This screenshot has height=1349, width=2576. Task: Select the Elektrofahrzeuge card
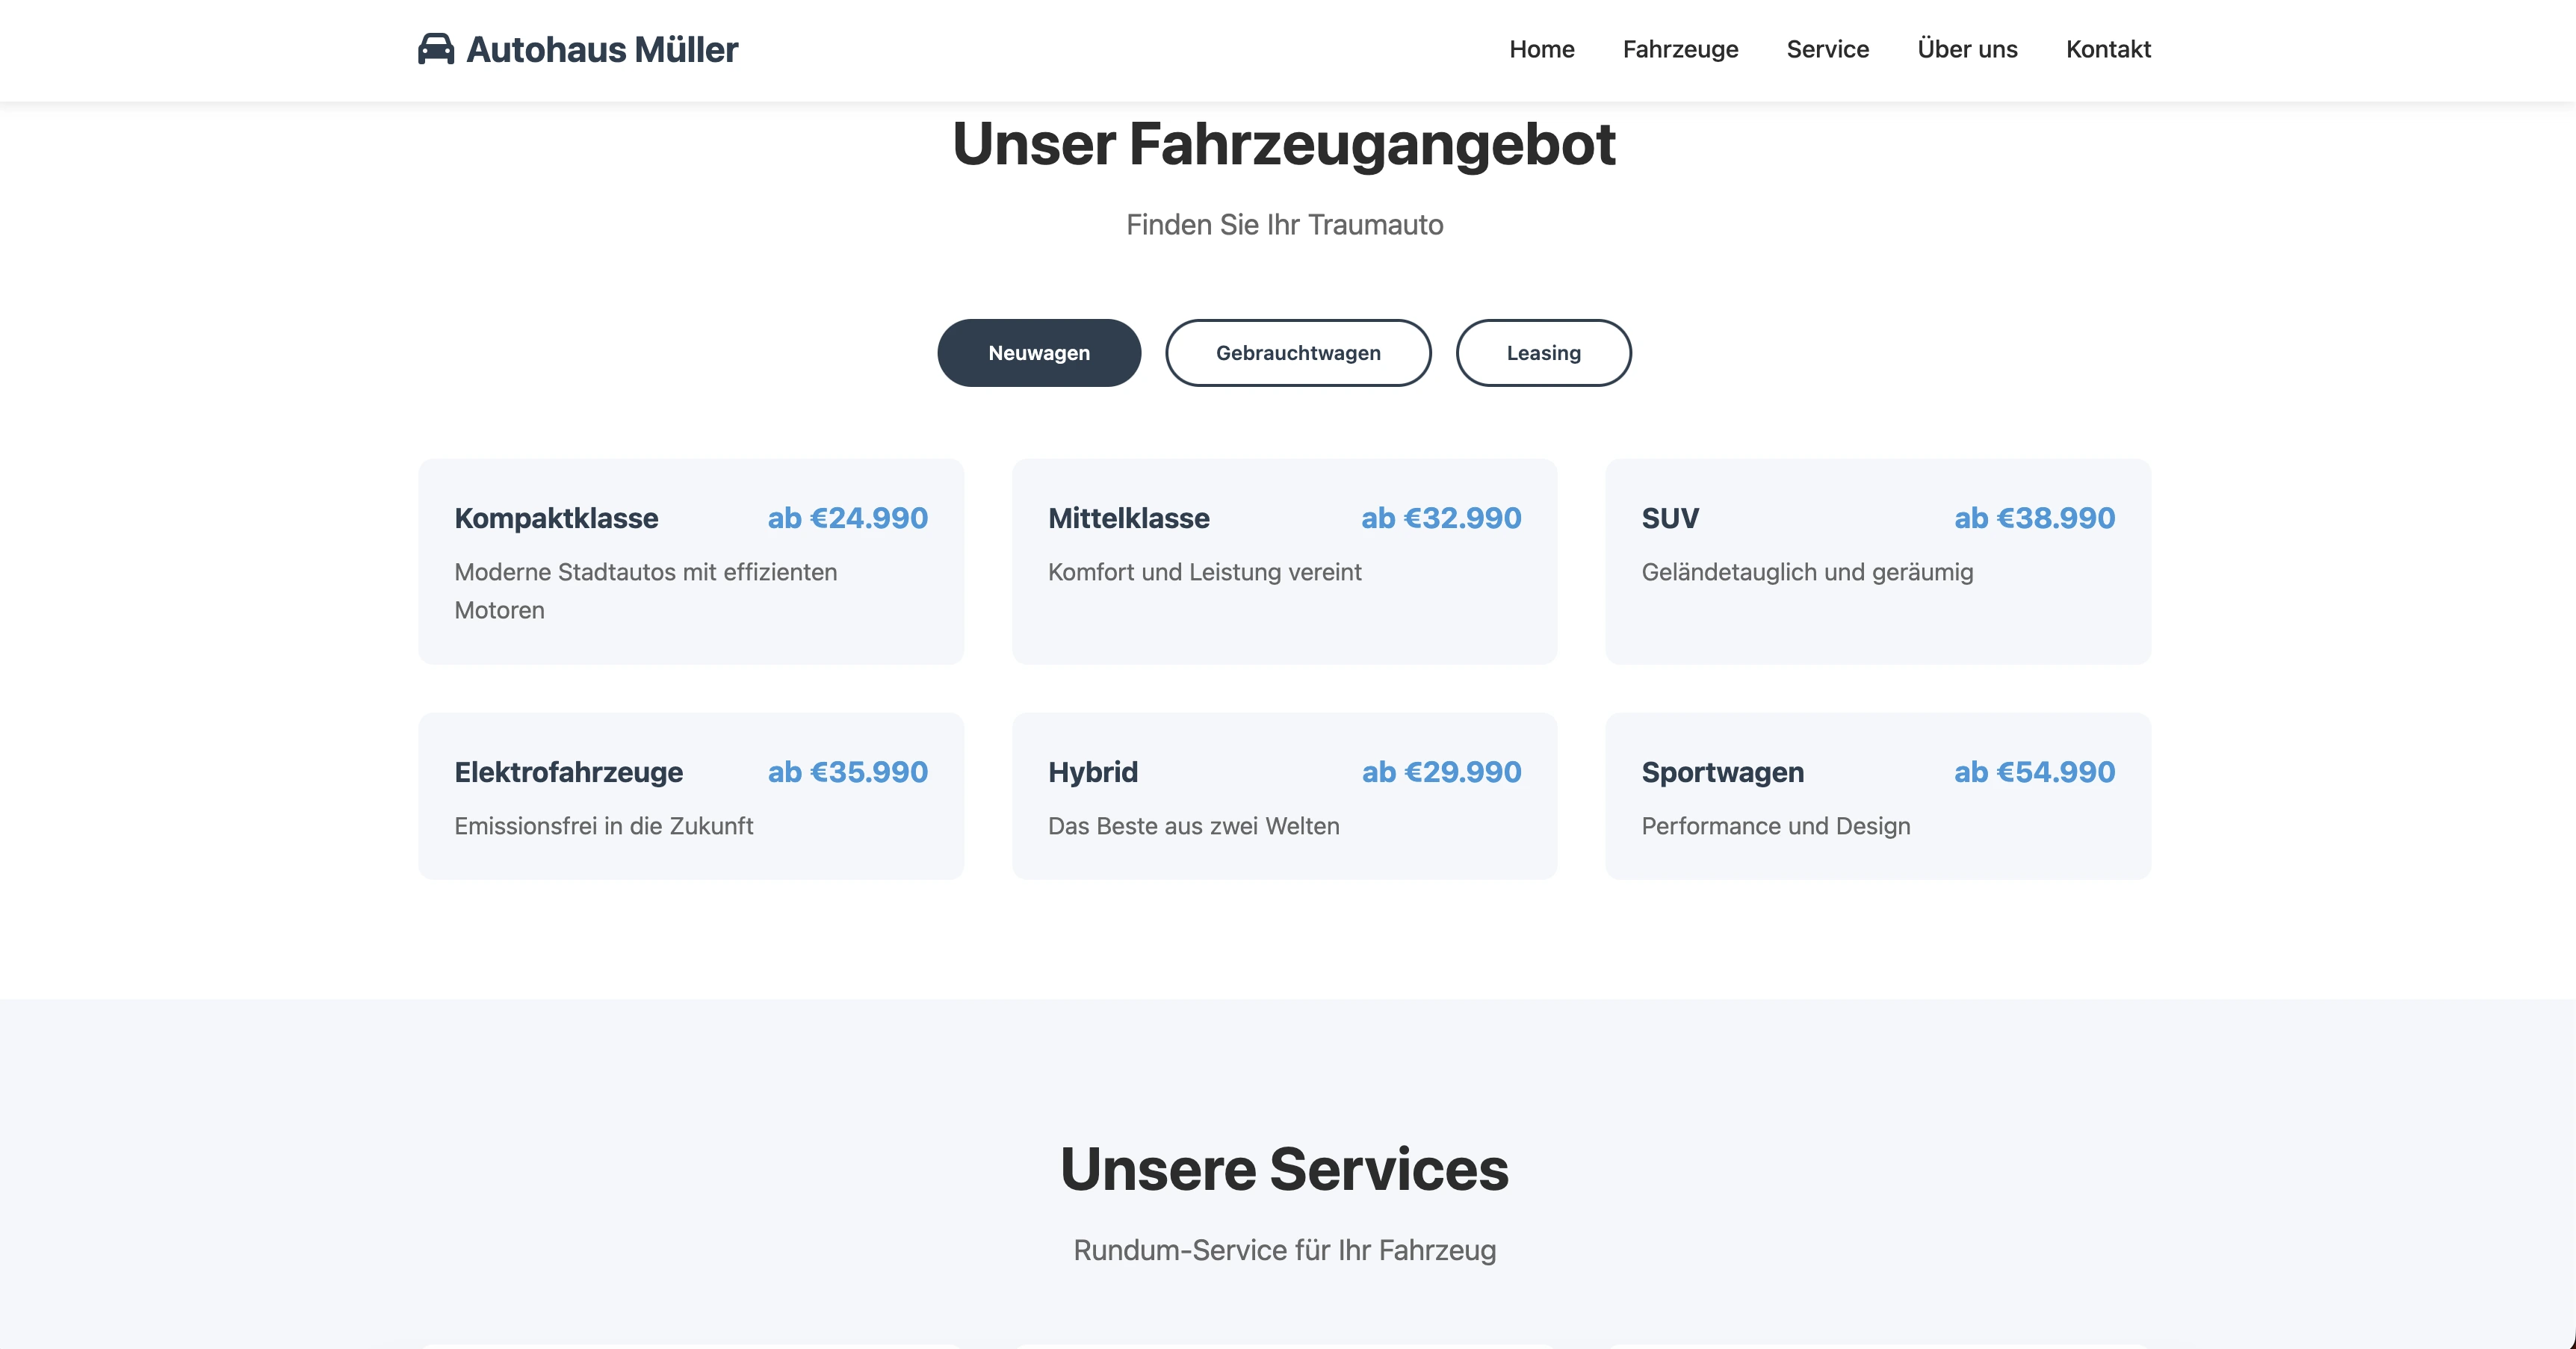pyautogui.click(x=691, y=796)
